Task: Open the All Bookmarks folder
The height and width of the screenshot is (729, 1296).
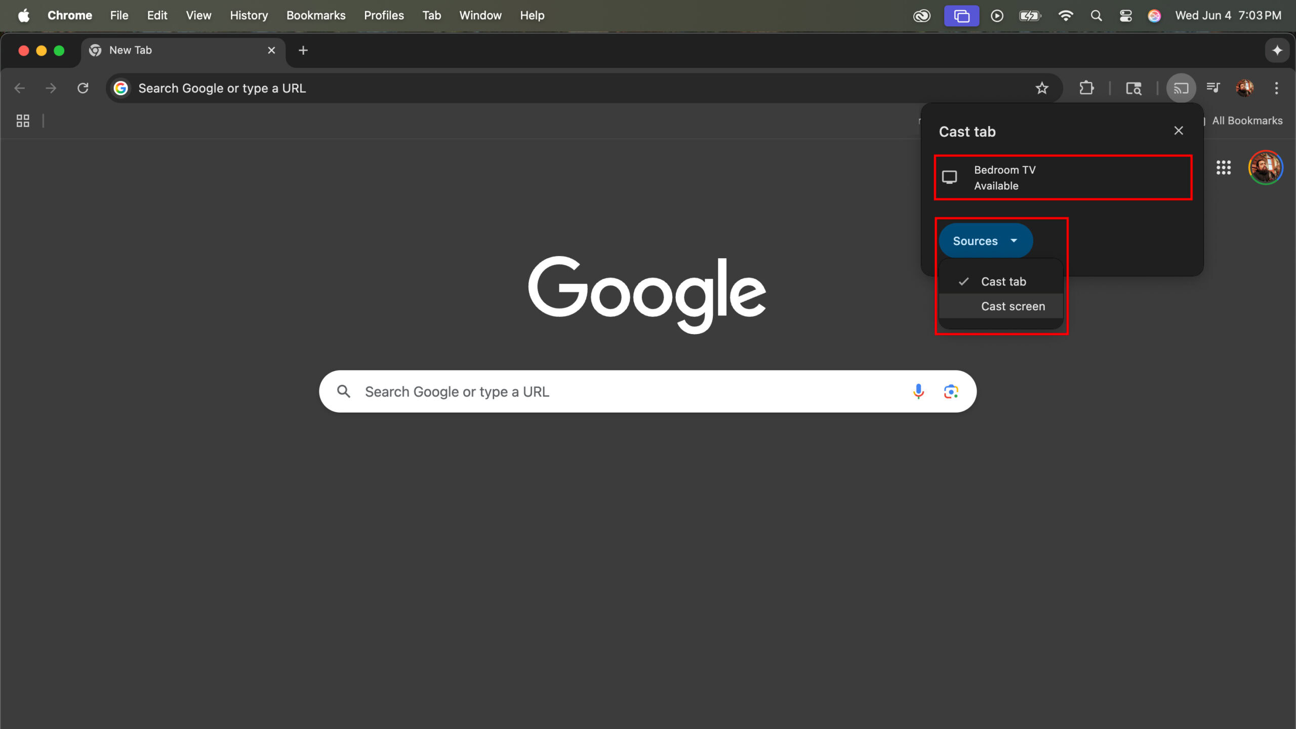Action: tap(1247, 120)
